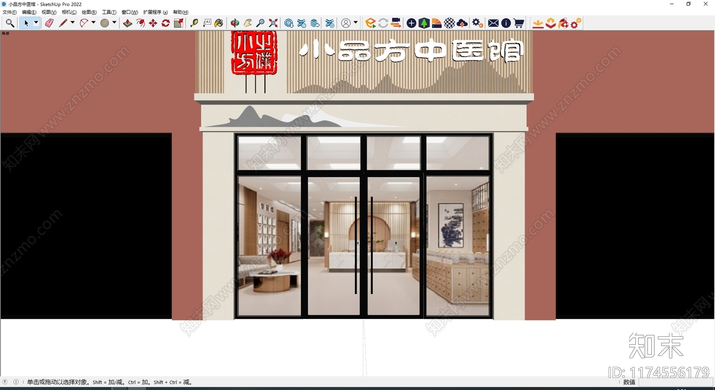Screen dimensions: 715x390
Task: Click the Zoom Extents tool
Action: click(273, 23)
